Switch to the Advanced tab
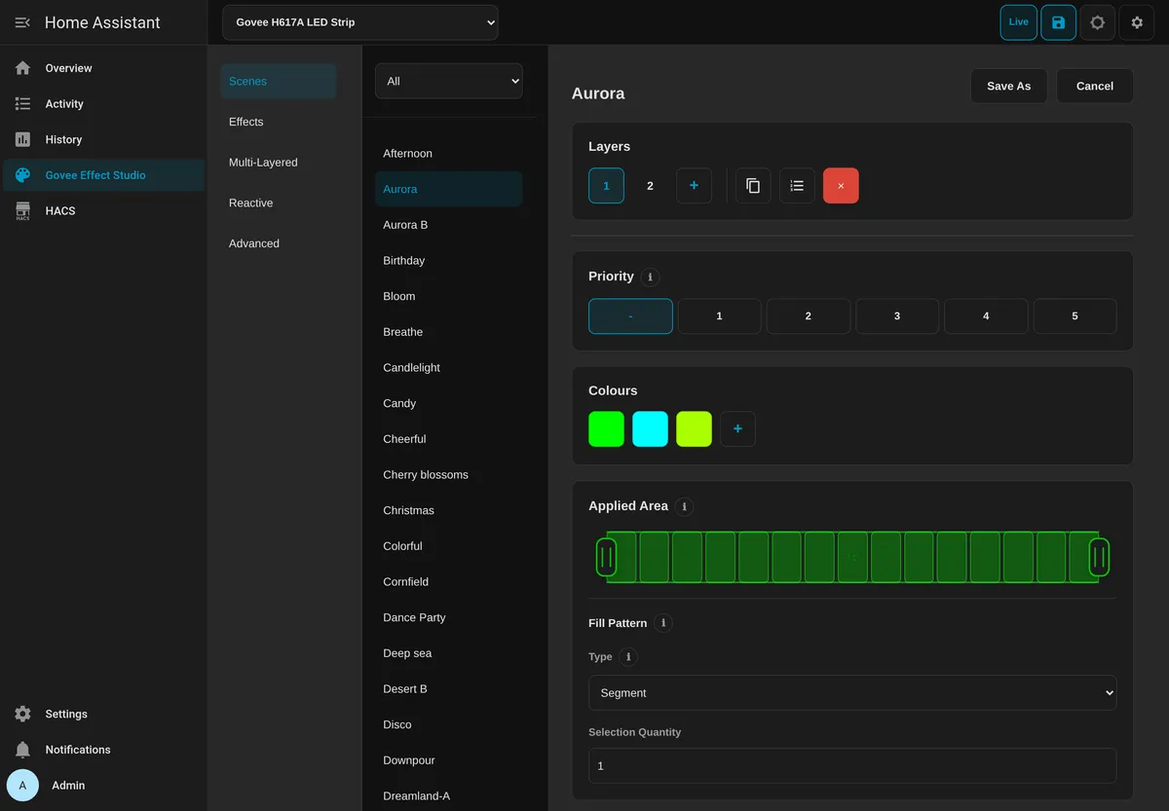Screen dimensions: 1169x811 pos(279,243)
